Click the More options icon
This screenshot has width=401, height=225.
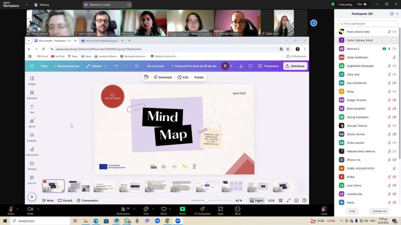pos(237,209)
